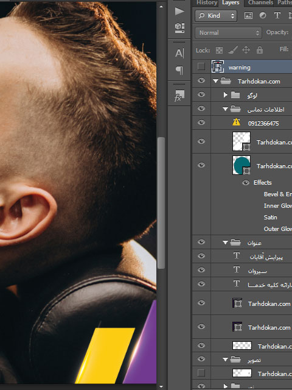The height and width of the screenshot is (390, 292).
Task: Open the Actions panel play icon
Action: (179, 11)
